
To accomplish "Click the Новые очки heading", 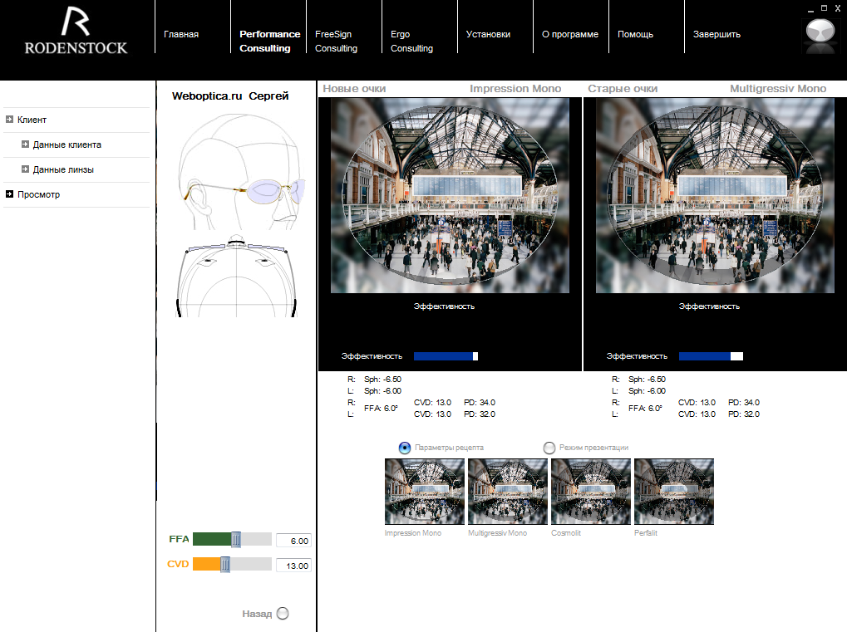I will pyautogui.click(x=354, y=89).
